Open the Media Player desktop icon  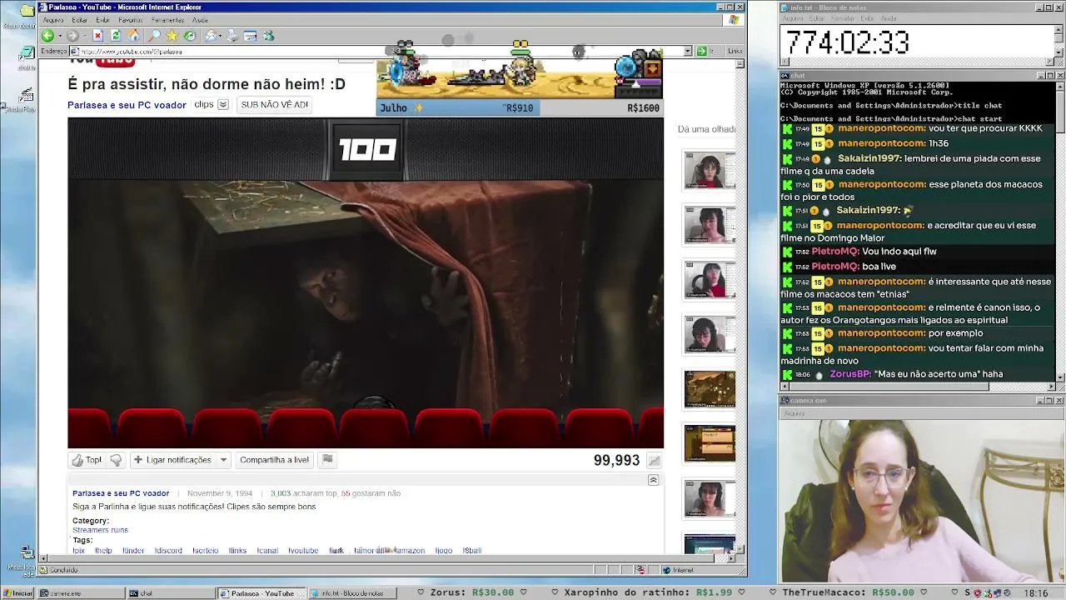point(26,97)
